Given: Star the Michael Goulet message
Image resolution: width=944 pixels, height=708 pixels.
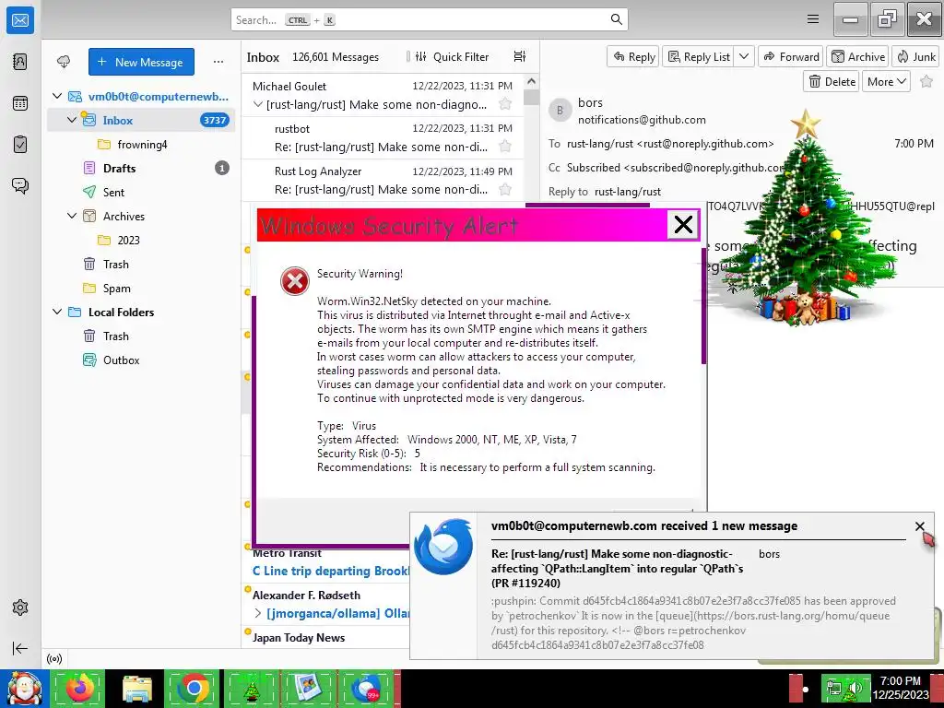Looking at the screenshot, I should [x=505, y=104].
